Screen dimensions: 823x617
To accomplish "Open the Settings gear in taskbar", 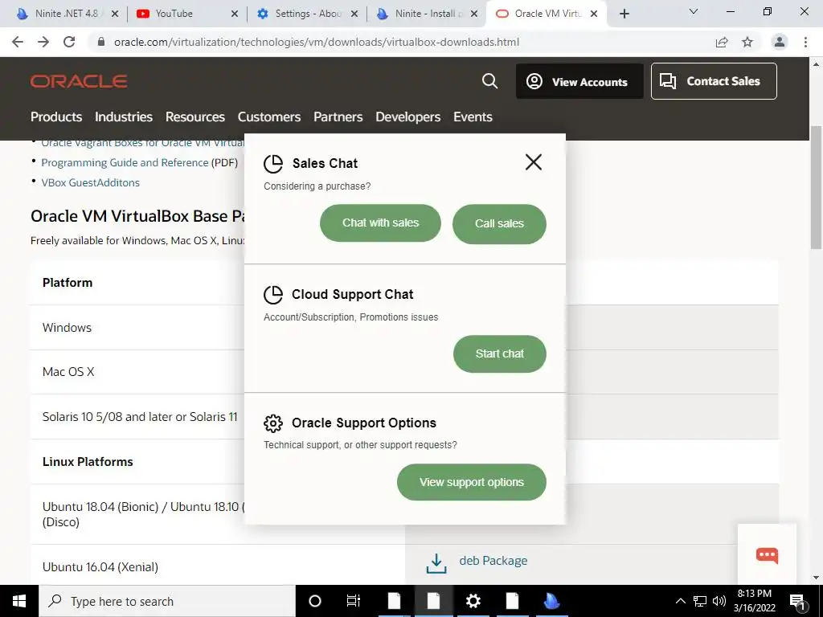I will pyautogui.click(x=473, y=601).
